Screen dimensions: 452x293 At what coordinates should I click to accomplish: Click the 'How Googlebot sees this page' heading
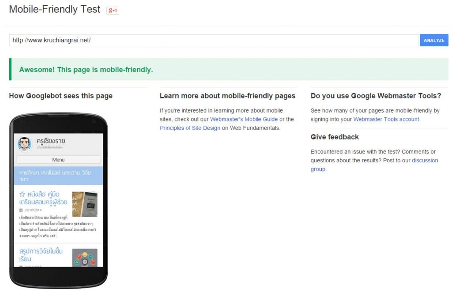(x=61, y=96)
